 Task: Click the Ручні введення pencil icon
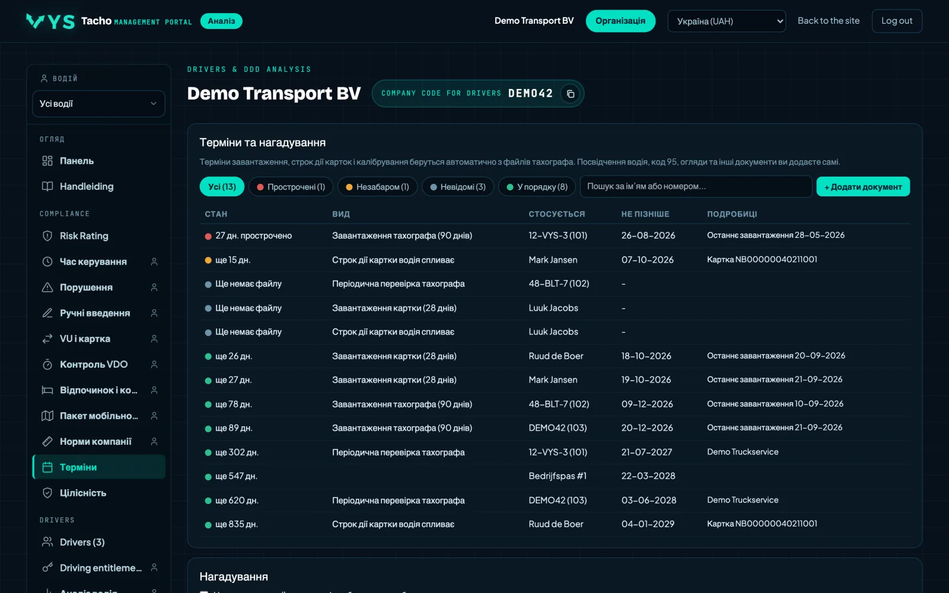(x=47, y=313)
